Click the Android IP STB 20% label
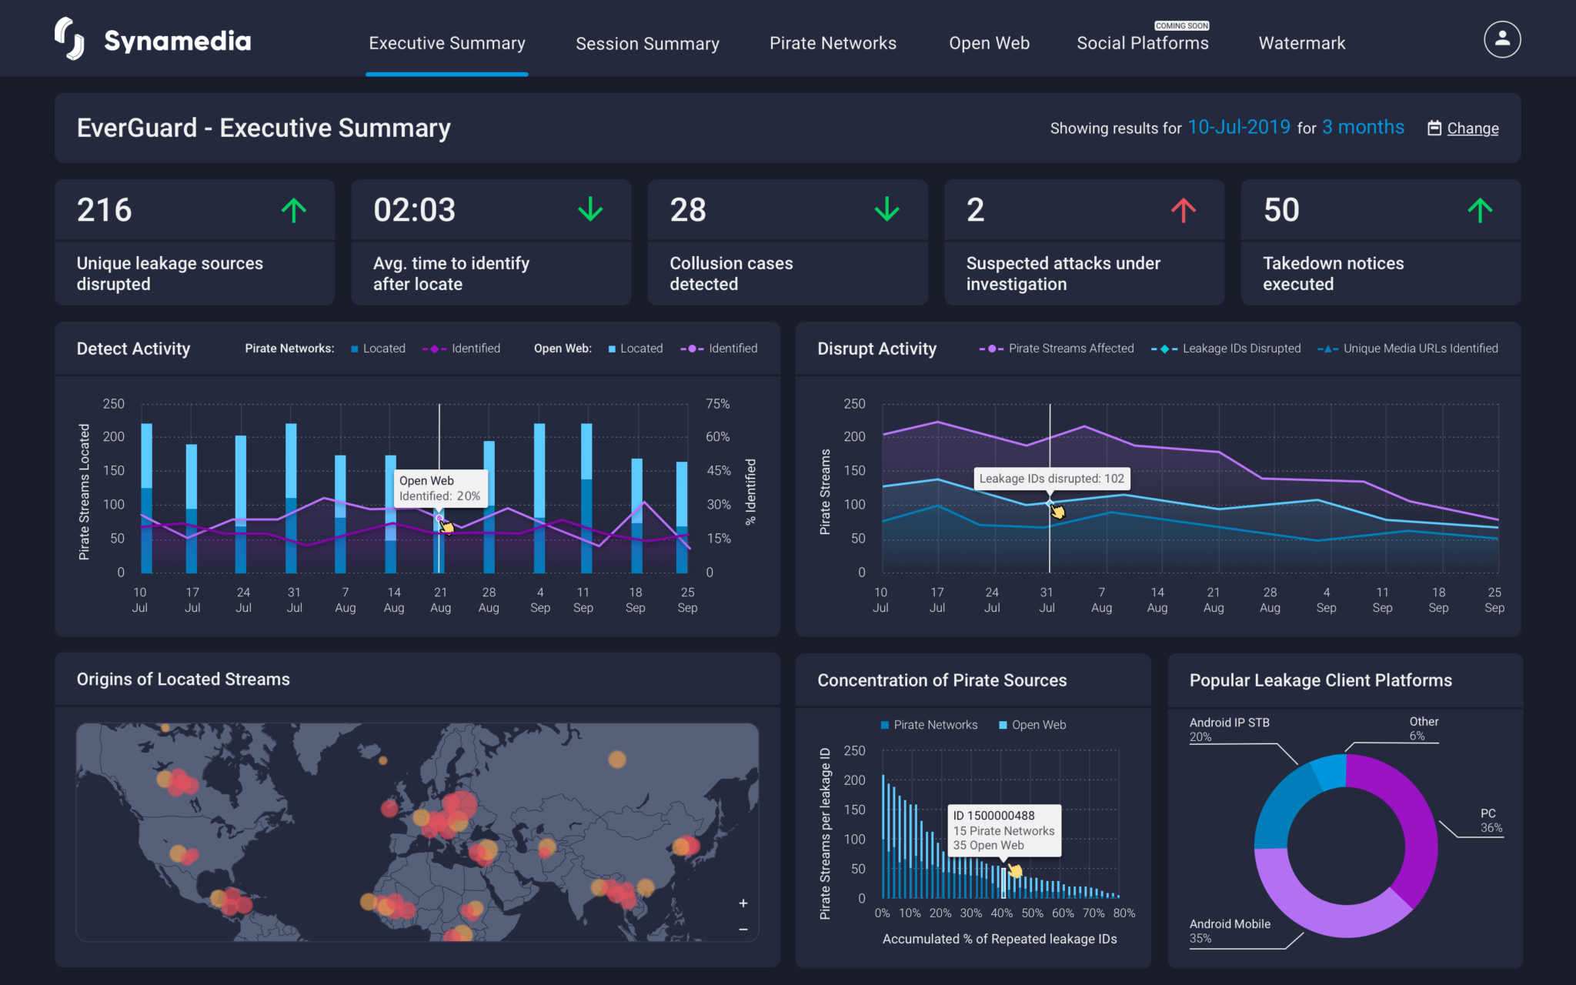The image size is (1576, 985). pyautogui.click(x=1229, y=730)
